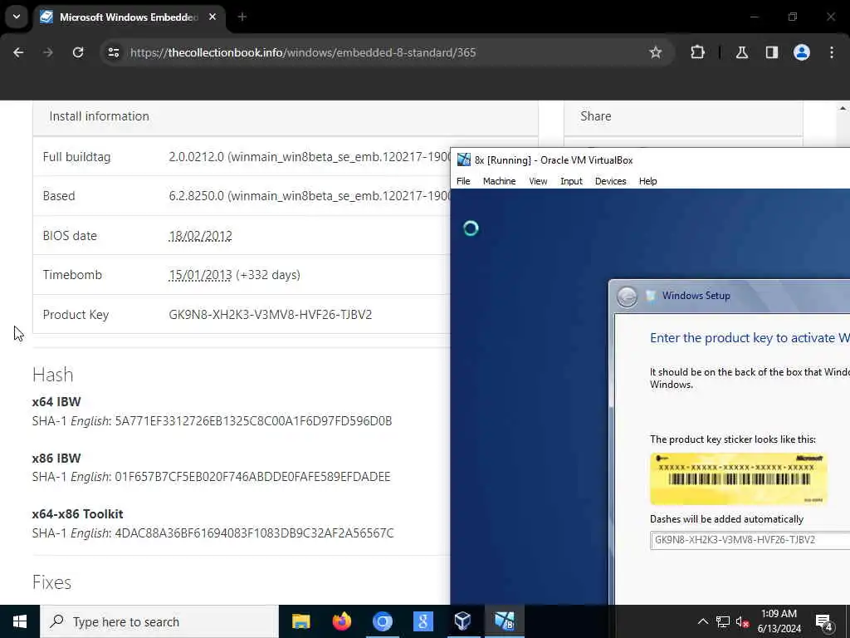Select product key text GK9N8-XH2K3-V3MV8-HVF26-TJBV2 on webpage
The image size is (850, 638).
271,315
